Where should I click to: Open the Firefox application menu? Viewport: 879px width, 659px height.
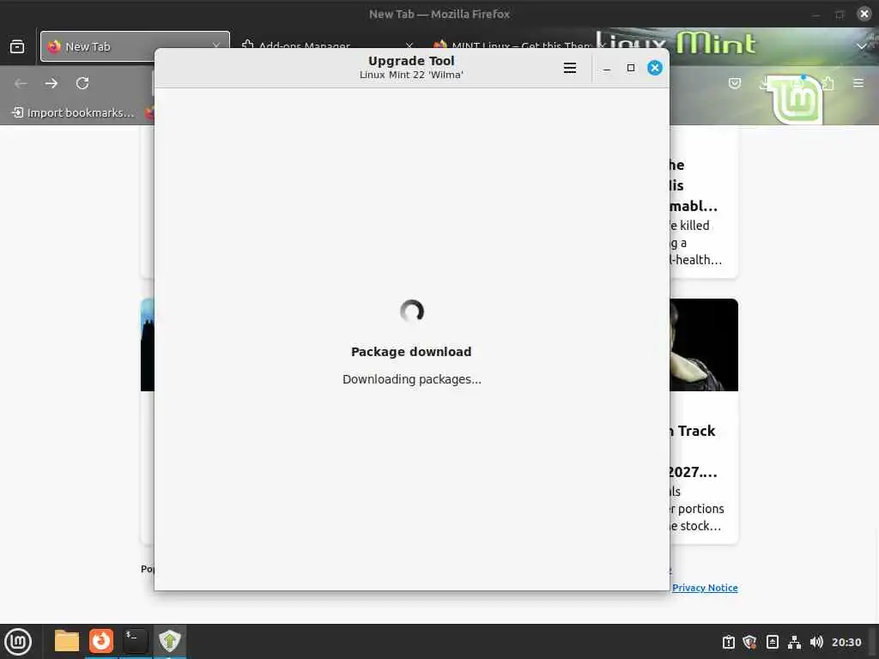pyautogui.click(x=858, y=83)
